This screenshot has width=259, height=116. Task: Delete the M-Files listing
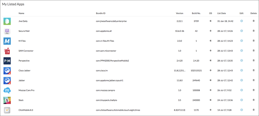coord(253,41)
